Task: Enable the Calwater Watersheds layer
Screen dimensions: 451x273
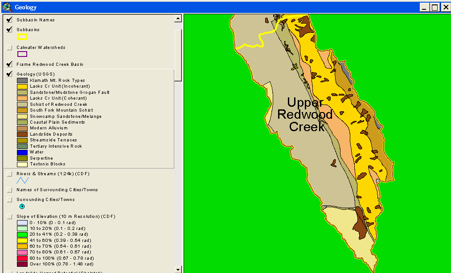Action: [9, 48]
